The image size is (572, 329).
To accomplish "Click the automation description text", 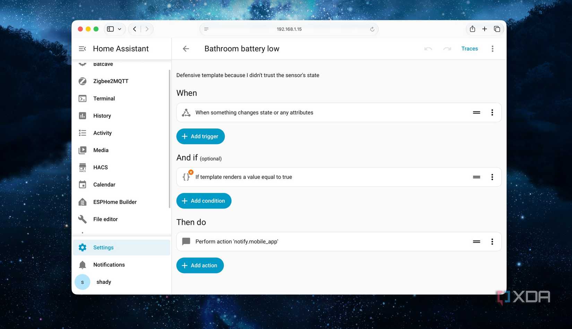I will (x=248, y=75).
